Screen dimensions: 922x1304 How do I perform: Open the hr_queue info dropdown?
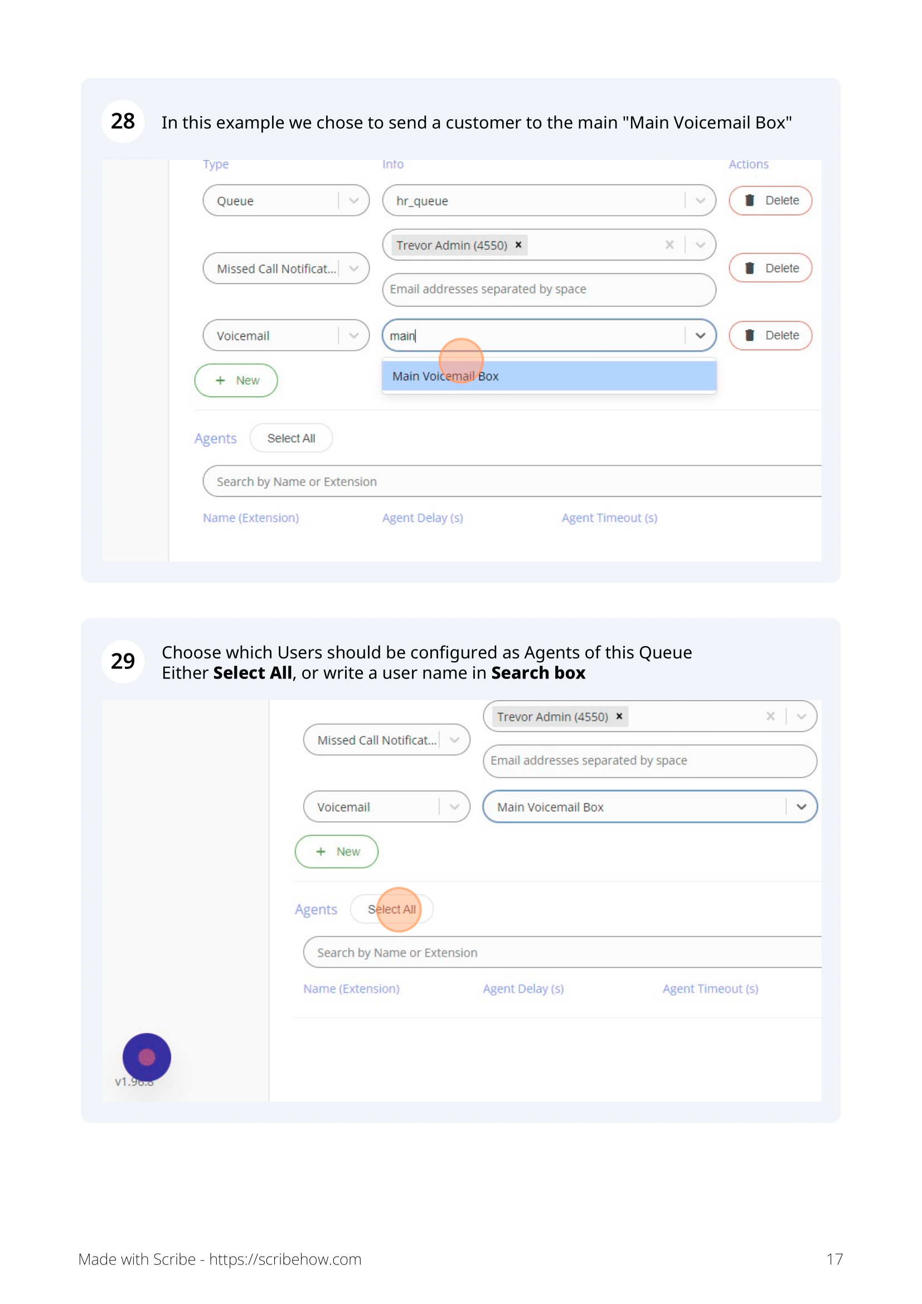point(700,201)
